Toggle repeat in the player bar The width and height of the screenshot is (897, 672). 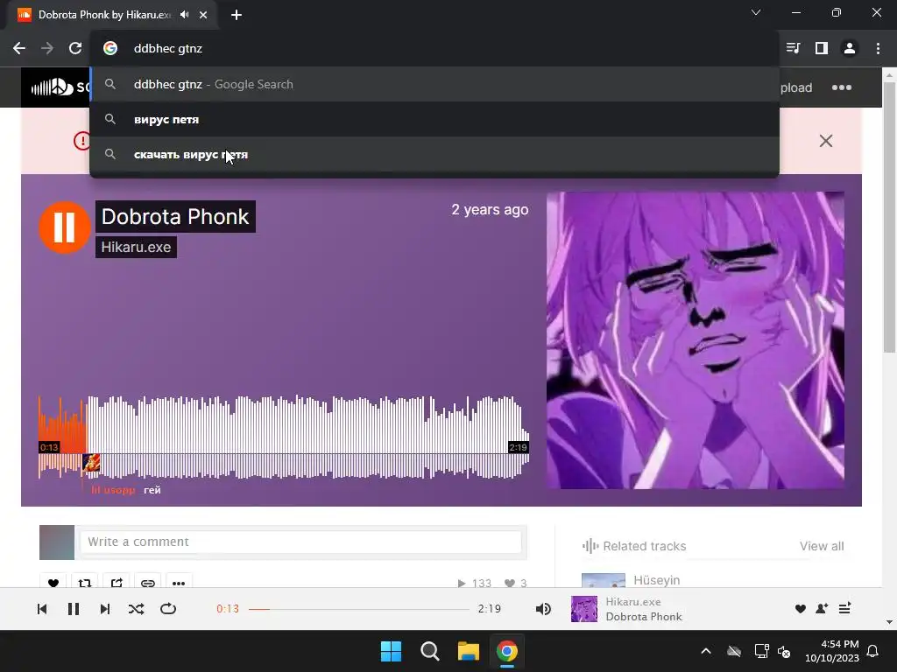coord(168,609)
